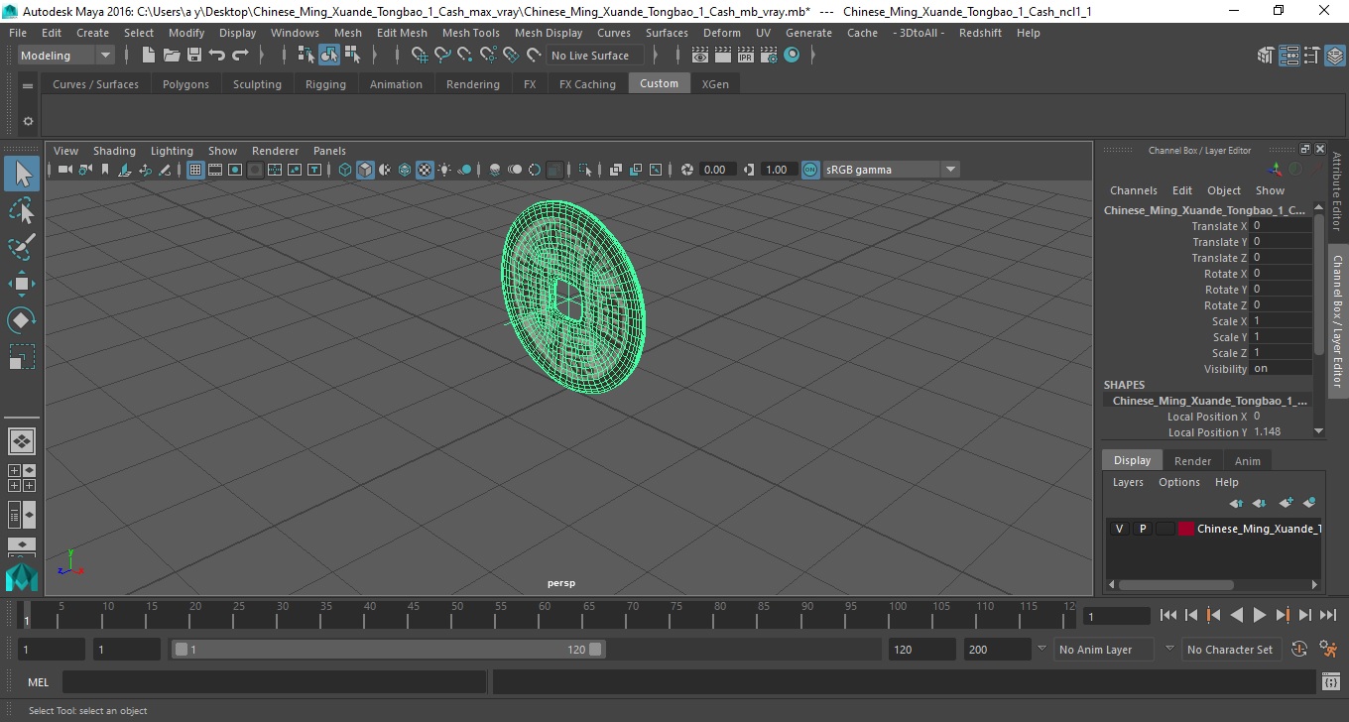This screenshot has width=1349, height=722.
Task: Open Render Settings clapboard gear icon
Action: pos(770,56)
